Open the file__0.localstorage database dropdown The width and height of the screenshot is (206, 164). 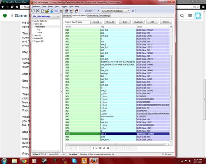[x=46, y=16]
